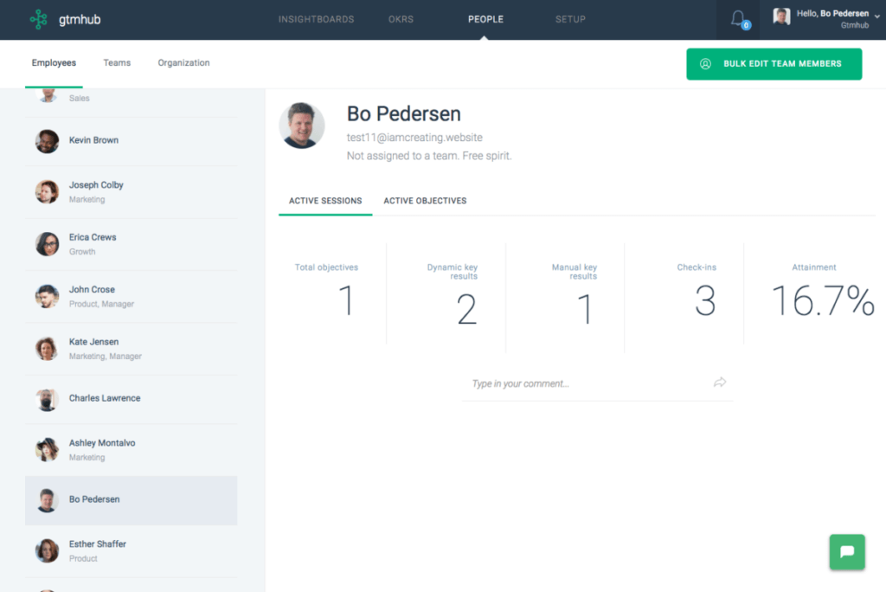Switch to the Teams tab

point(117,62)
